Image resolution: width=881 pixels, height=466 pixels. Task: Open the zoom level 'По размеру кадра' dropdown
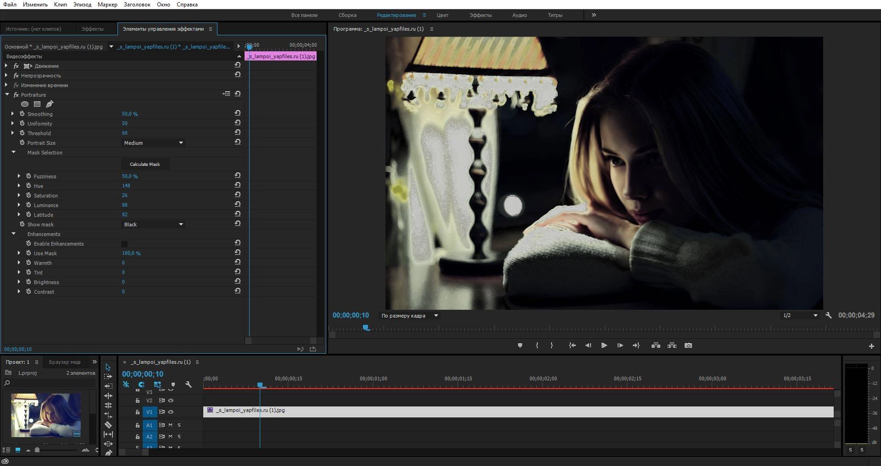coord(409,316)
